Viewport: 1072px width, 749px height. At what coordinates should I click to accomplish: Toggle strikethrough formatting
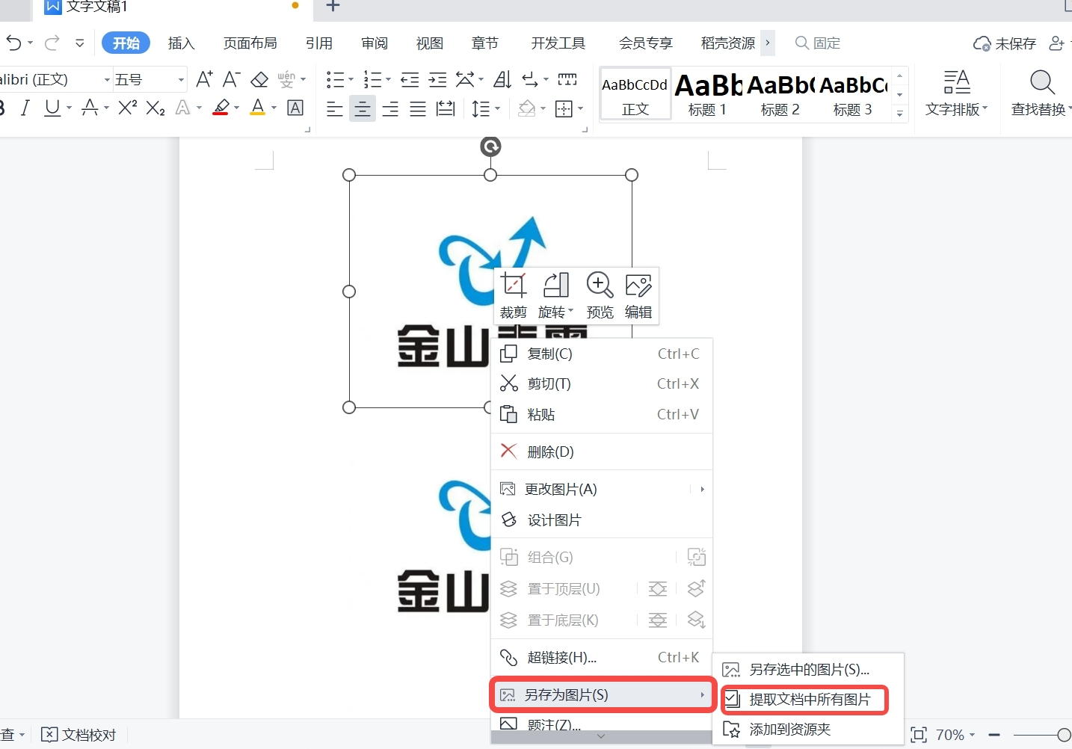click(x=90, y=108)
